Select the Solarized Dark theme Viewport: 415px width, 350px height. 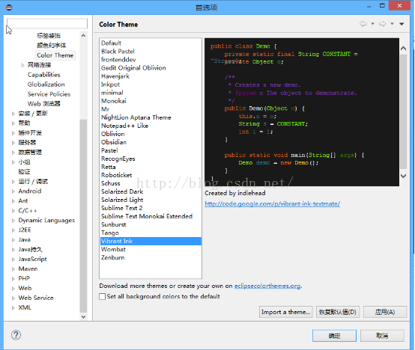point(122,191)
